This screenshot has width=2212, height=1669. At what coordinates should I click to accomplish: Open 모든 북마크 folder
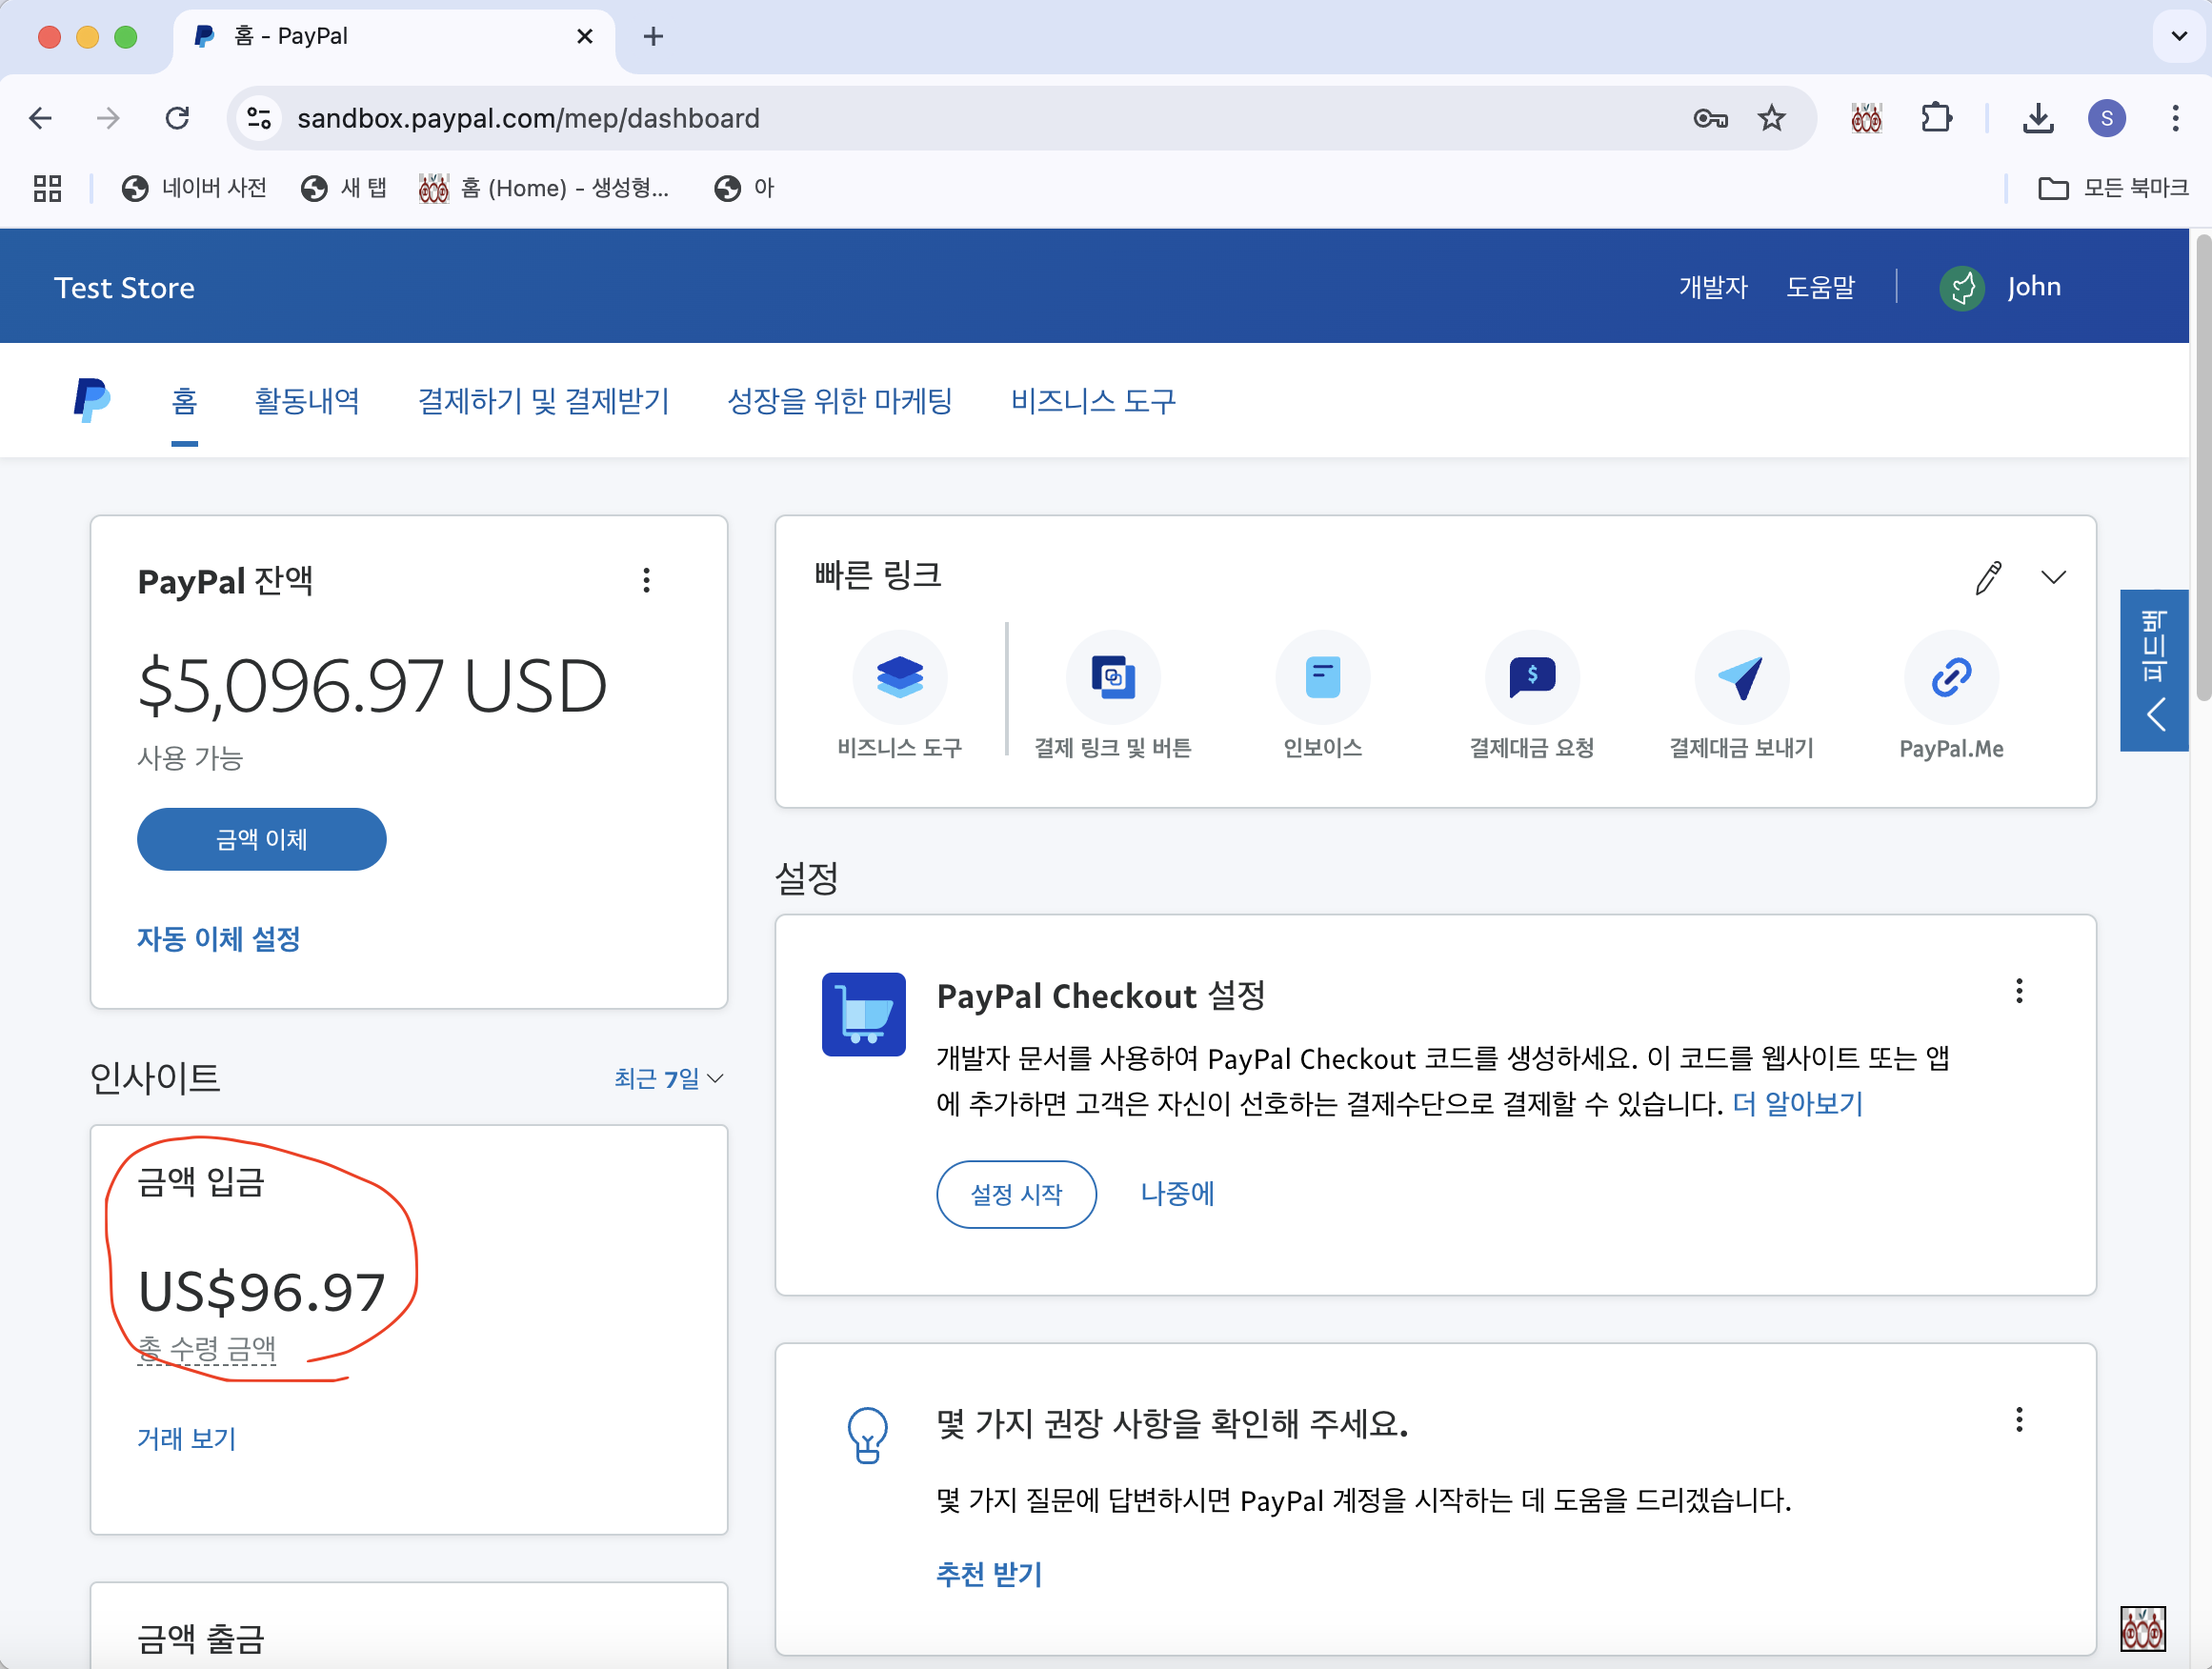2112,188
